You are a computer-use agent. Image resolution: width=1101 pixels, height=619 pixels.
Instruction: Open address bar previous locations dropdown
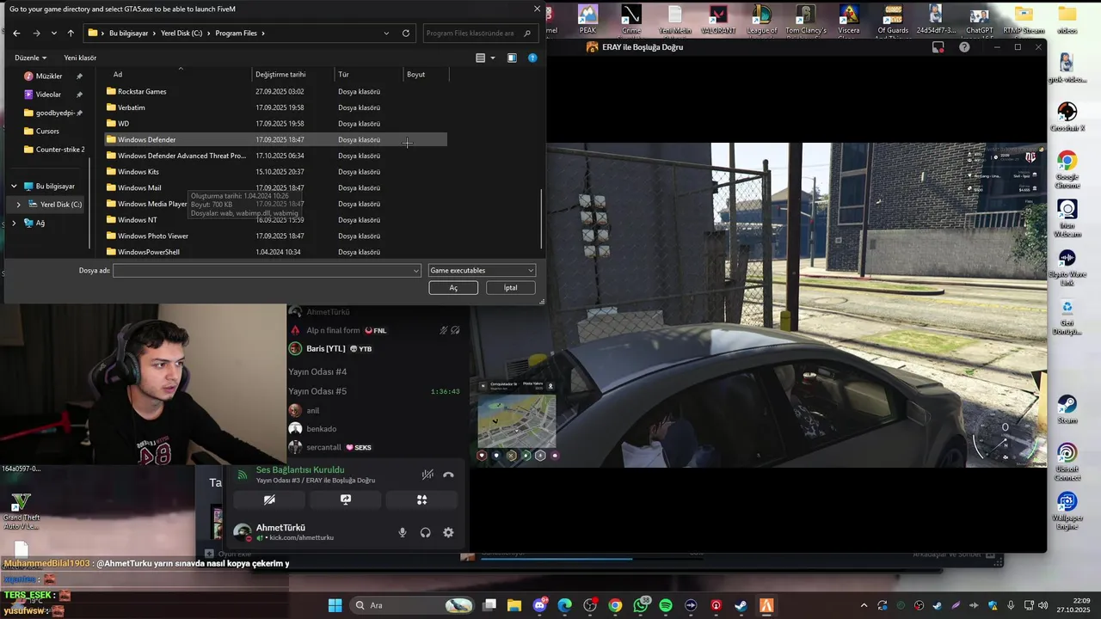click(x=386, y=34)
